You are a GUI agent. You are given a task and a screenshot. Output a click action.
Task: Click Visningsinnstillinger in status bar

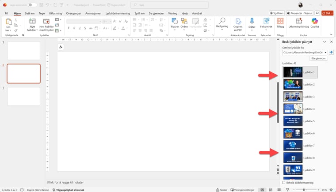click(x=242, y=190)
